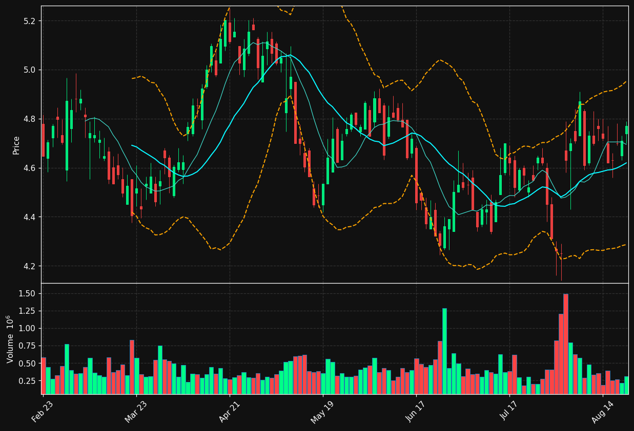Click the Mar 23 date label
This screenshot has height=431, width=634.
tap(135, 412)
